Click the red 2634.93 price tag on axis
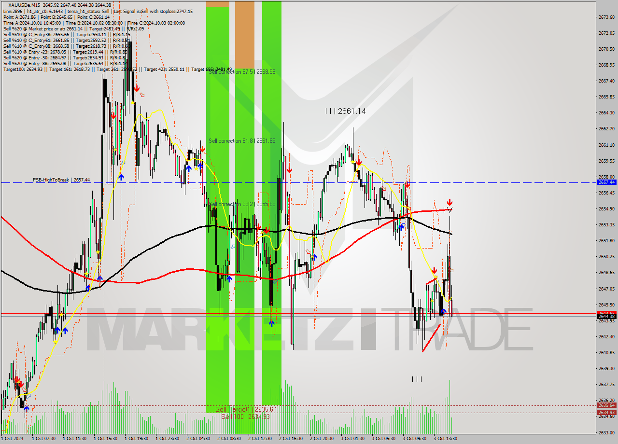This screenshot has width=618, height=444. (606, 413)
